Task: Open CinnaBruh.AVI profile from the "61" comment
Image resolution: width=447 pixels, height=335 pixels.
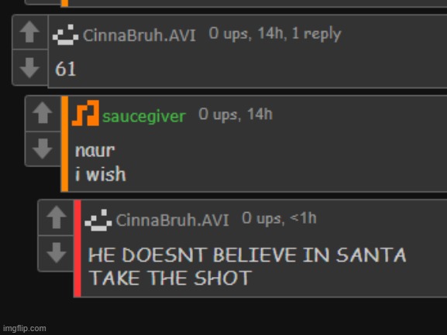Action: click(x=139, y=36)
